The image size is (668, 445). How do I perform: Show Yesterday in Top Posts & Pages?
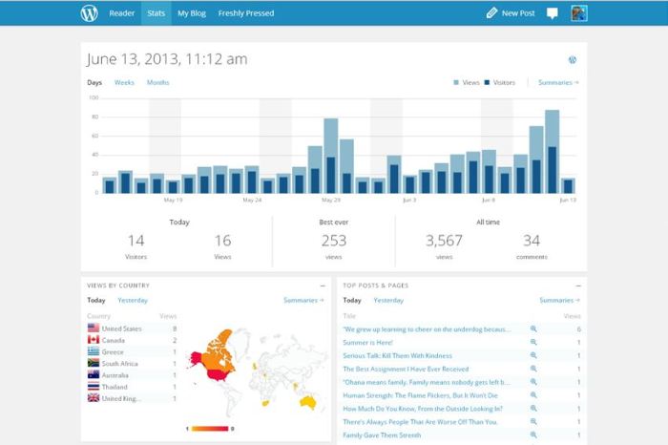(x=387, y=300)
